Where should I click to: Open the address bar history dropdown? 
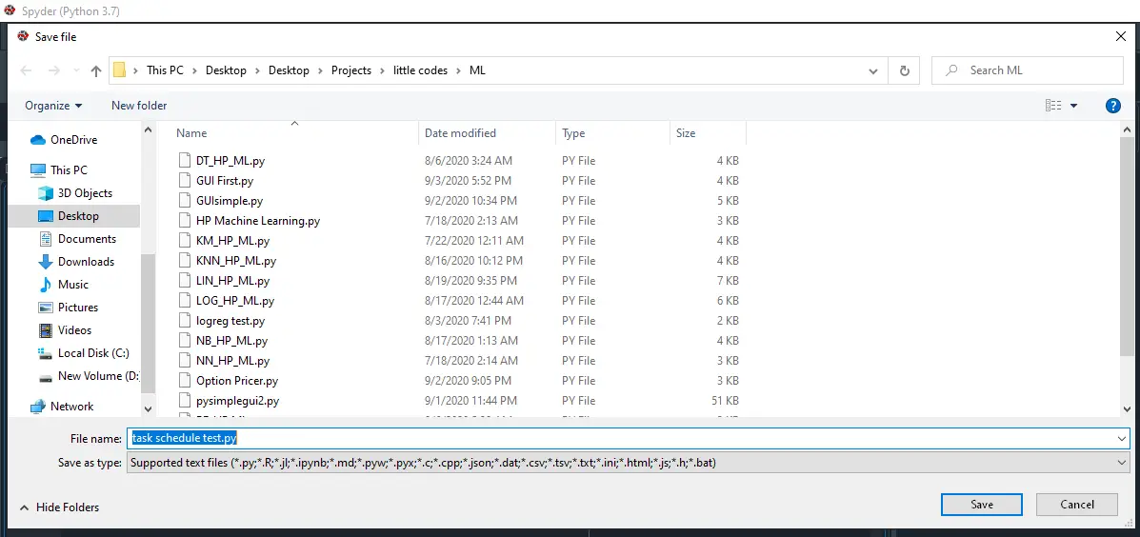873,71
